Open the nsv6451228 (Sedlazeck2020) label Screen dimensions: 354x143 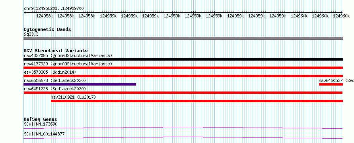coord(55,89)
